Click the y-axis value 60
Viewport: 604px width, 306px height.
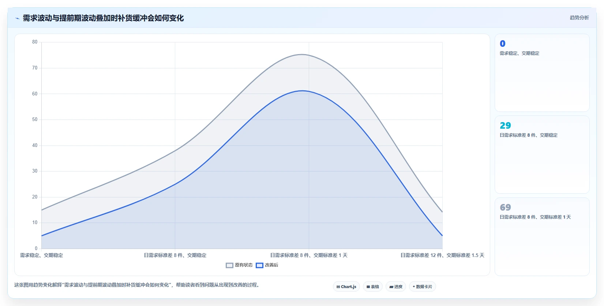(35, 94)
